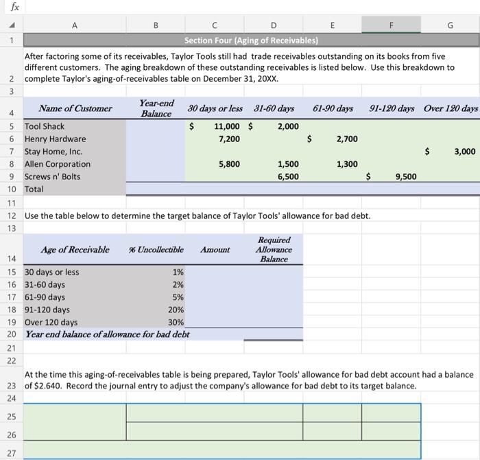Click the first journal entry account field, row 25
This screenshot has height=460, width=480.
(215, 413)
